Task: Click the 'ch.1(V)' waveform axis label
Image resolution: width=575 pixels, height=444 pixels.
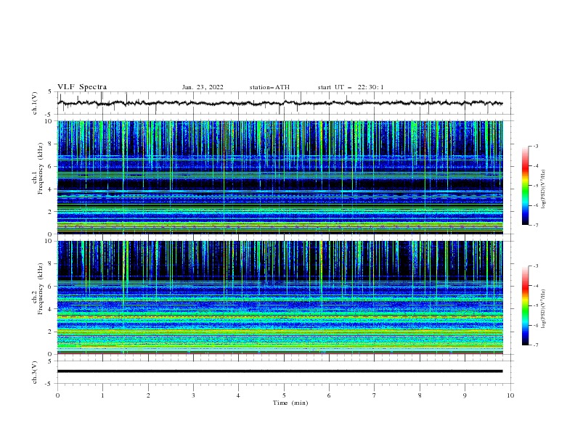Action: (x=35, y=103)
